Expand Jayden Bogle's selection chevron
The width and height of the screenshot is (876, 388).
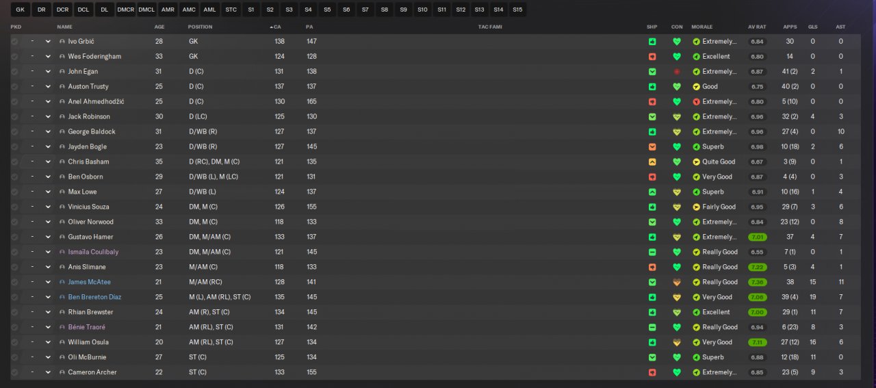48,147
